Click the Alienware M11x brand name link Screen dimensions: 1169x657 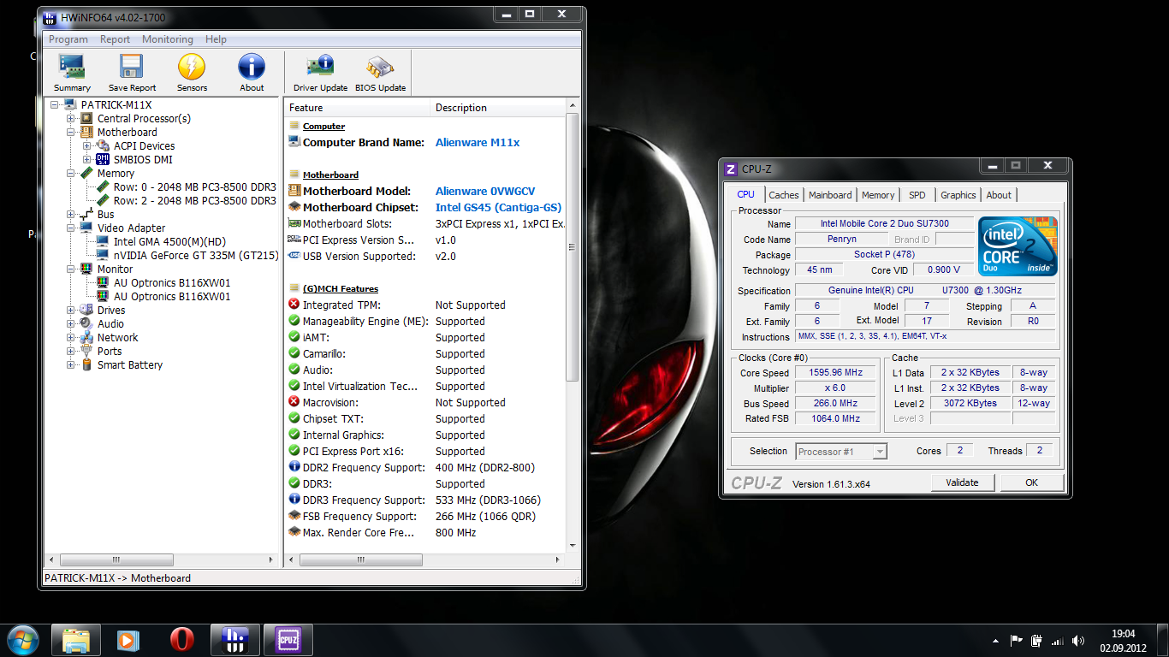click(478, 143)
